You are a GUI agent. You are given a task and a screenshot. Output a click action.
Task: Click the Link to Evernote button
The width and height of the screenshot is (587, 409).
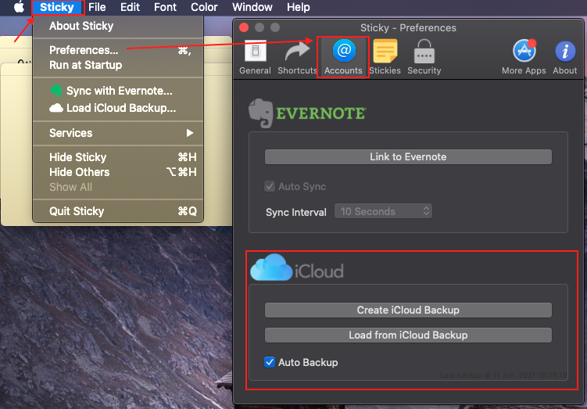tap(408, 157)
